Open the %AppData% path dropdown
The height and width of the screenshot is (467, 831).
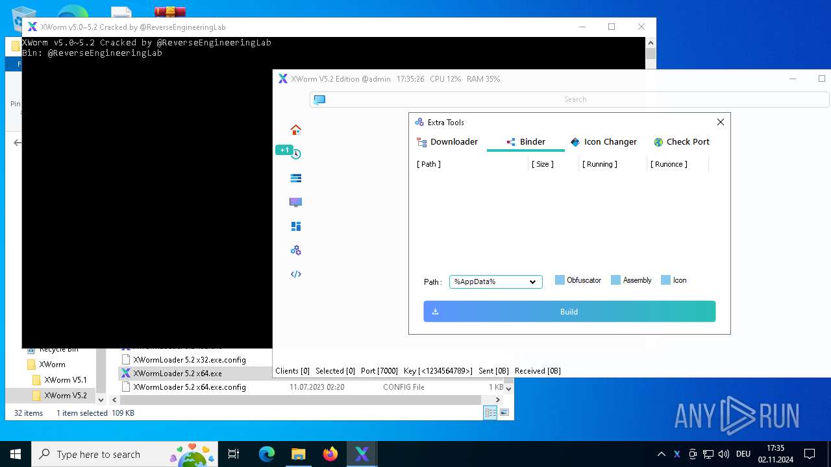(495, 281)
